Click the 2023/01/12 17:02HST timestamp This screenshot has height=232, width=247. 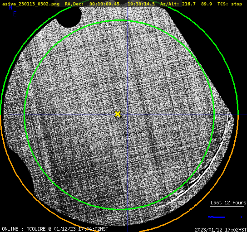[x=221, y=230]
